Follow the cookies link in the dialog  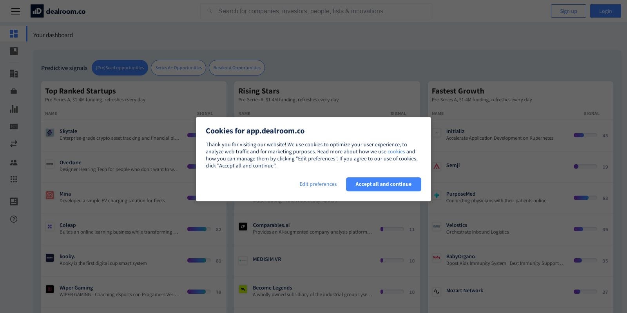point(396,152)
